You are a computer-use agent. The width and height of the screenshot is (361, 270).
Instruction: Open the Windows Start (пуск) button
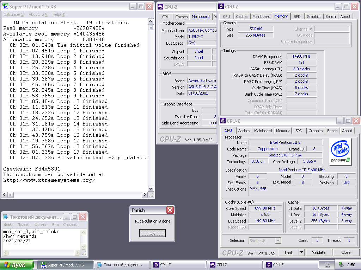[x=17, y=265]
